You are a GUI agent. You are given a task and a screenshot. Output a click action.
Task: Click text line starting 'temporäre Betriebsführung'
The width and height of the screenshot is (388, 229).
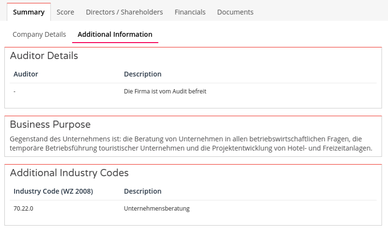(x=191, y=149)
